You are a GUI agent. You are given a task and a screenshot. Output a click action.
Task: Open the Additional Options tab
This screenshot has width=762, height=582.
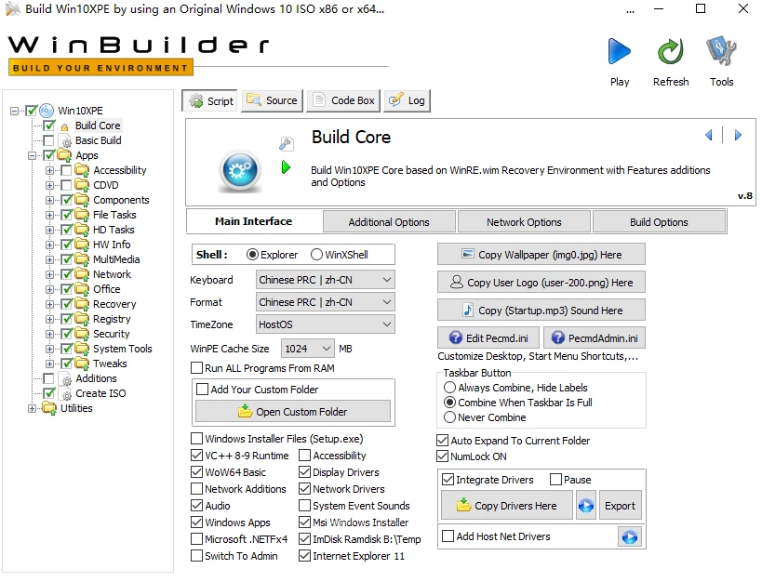point(389,222)
